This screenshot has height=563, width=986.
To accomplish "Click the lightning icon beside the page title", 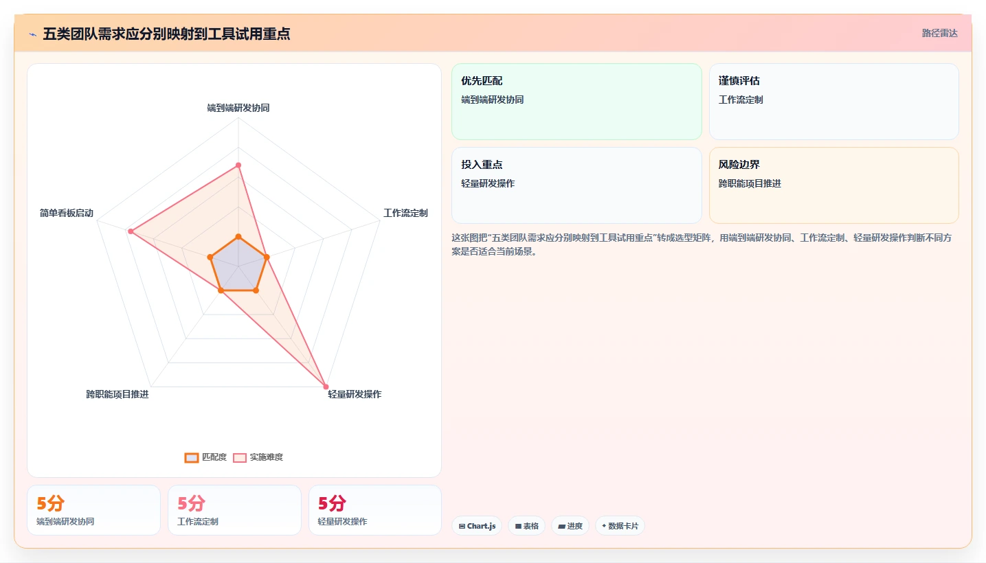I will click(x=32, y=34).
